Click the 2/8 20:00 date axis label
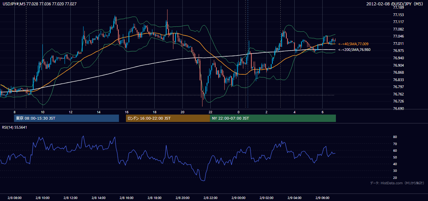The height and width of the screenshot is (201, 428). pos(183,198)
